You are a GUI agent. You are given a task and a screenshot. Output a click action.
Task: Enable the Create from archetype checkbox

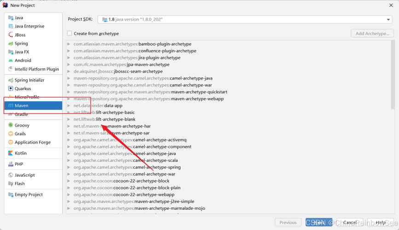[x=69, y=33]
